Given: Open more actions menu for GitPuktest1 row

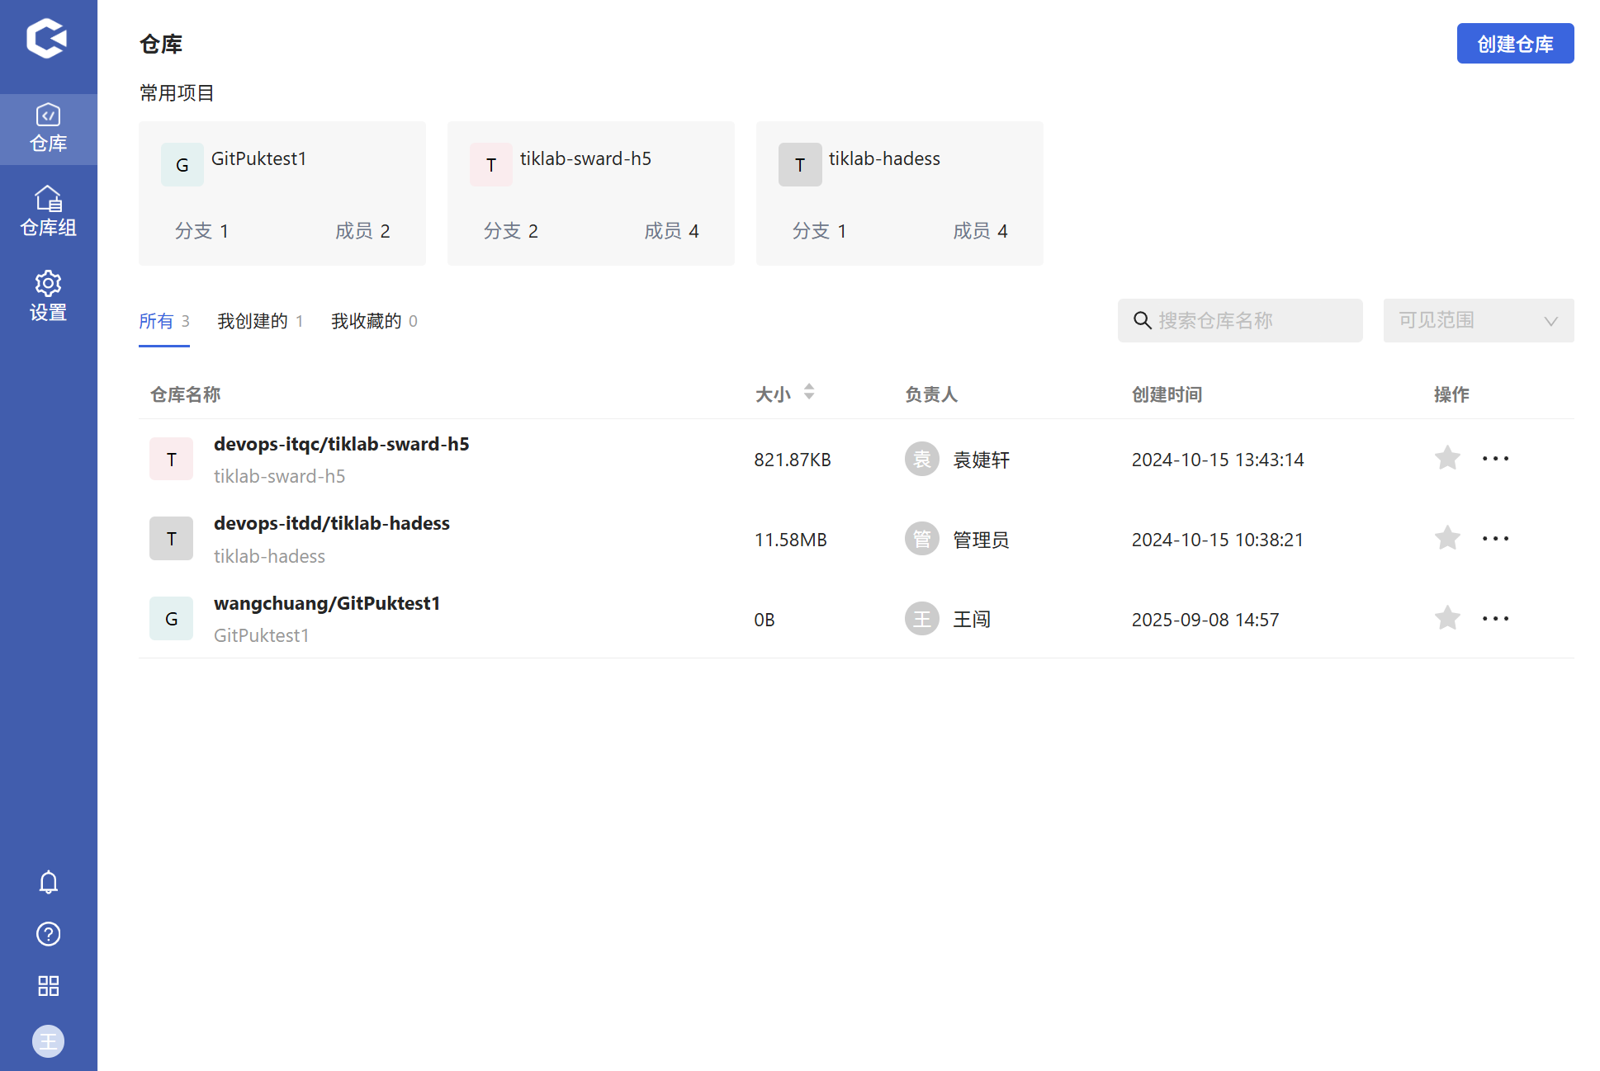Looking at the screenshot, I should pyautogui.click(x=1495, y=619).
